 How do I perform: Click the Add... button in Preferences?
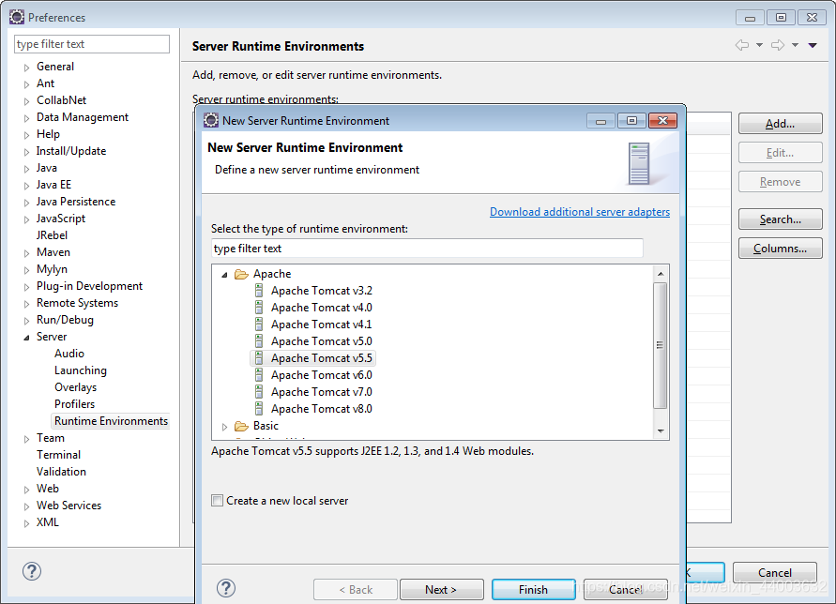click(x=780, y=124)
